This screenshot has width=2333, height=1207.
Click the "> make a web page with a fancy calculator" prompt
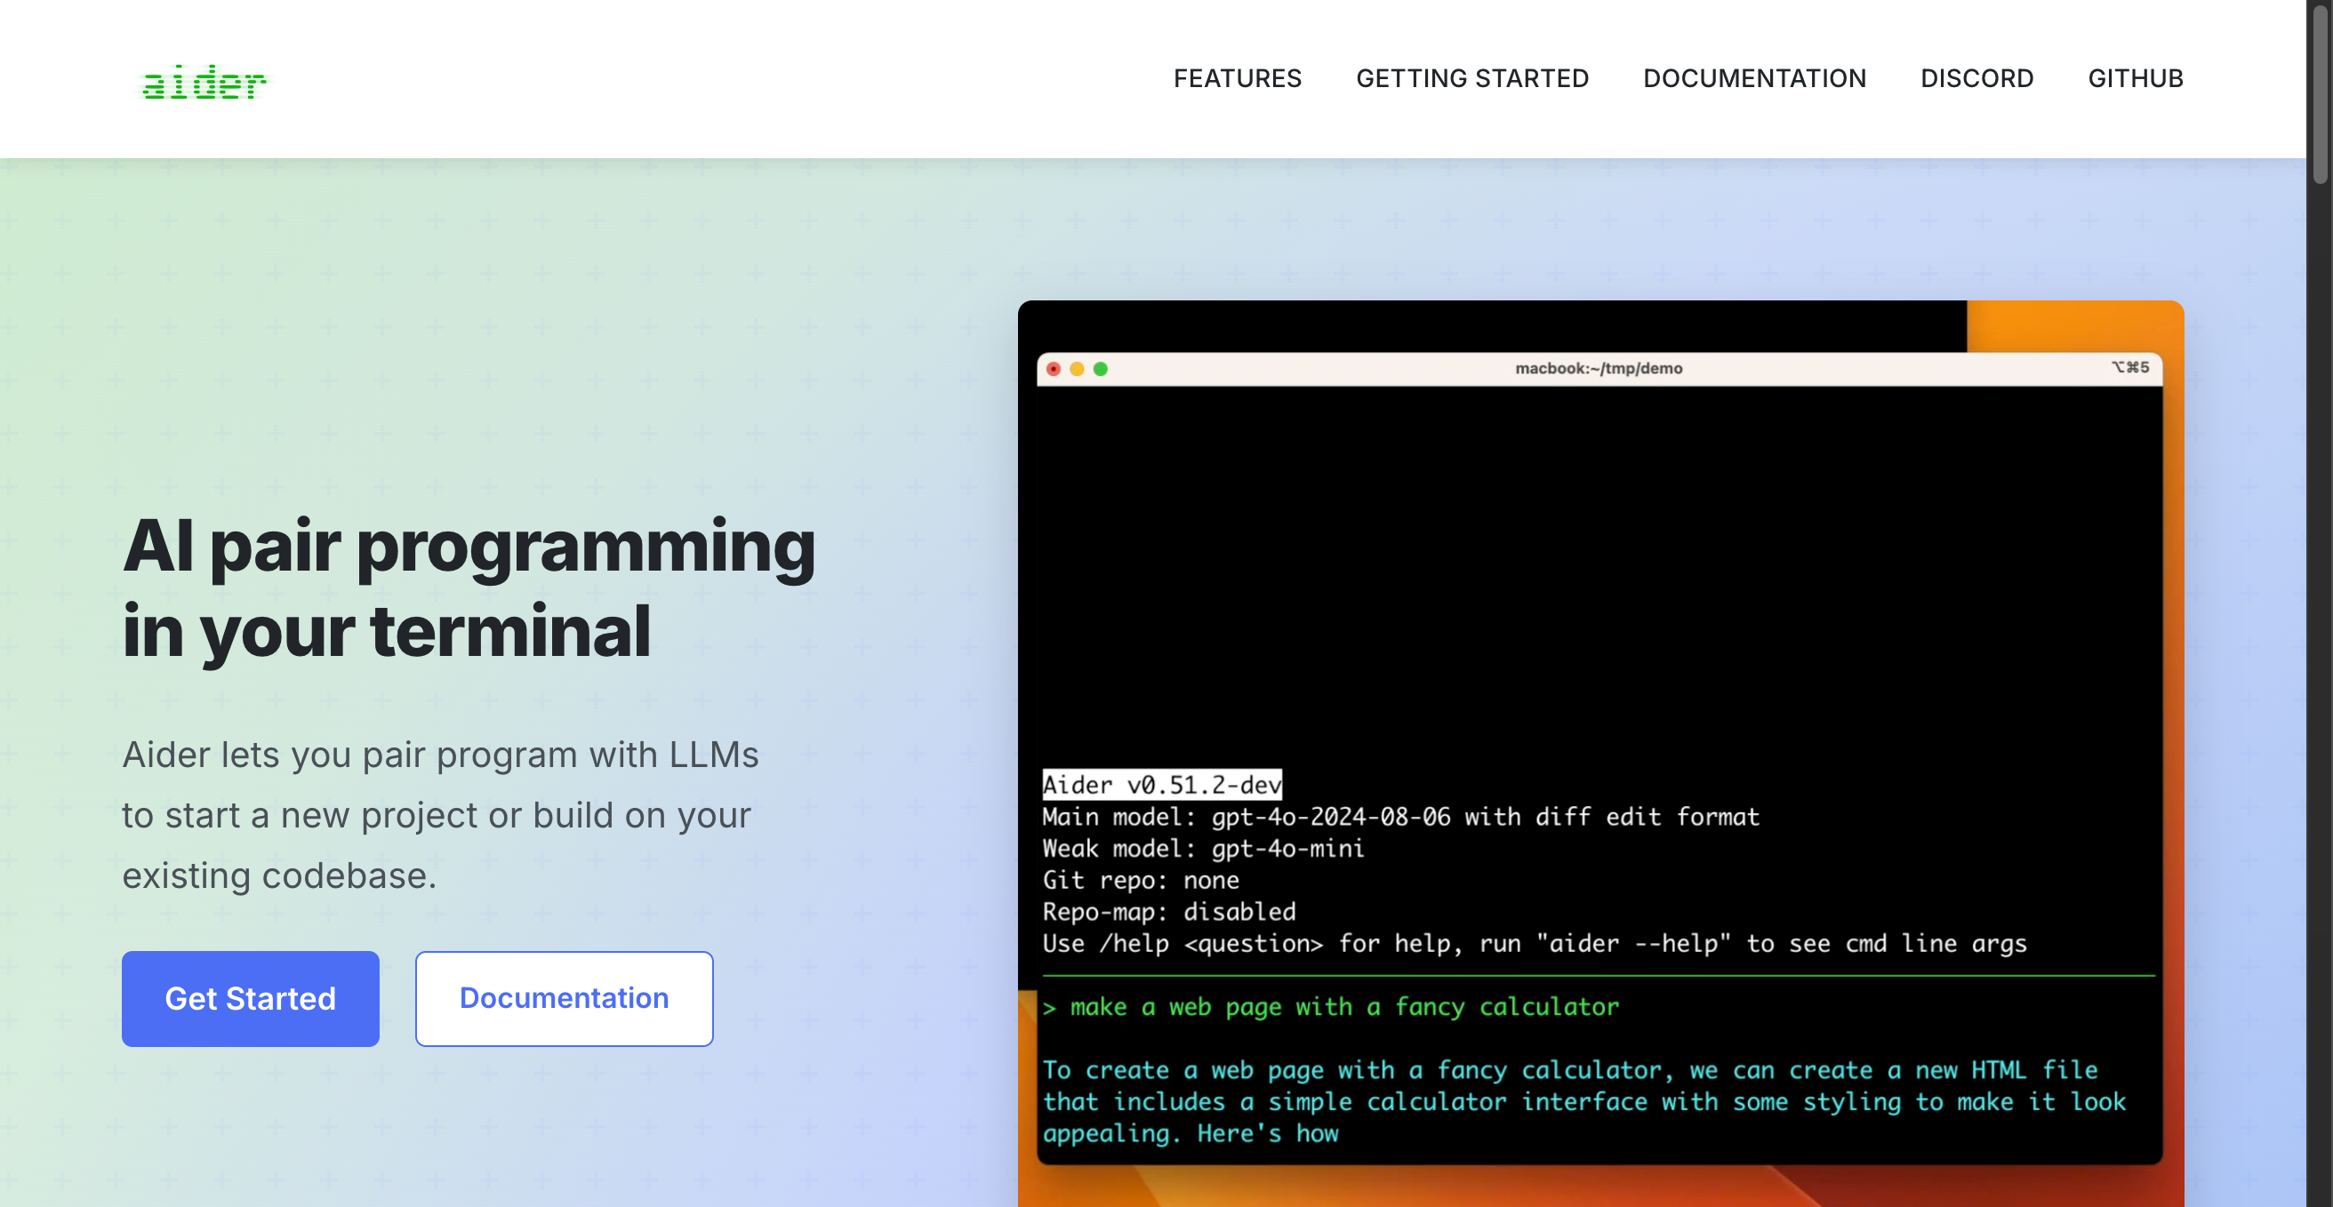point(1329,1007)
